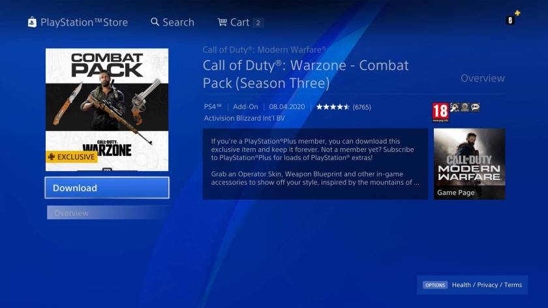Open Health / Privacy / Terms link
This screenshot has width=548, height=308.
coord(487,285)
